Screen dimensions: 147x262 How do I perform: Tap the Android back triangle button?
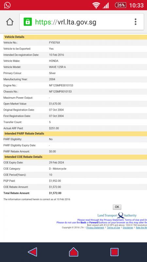click(x=32, y=252)
